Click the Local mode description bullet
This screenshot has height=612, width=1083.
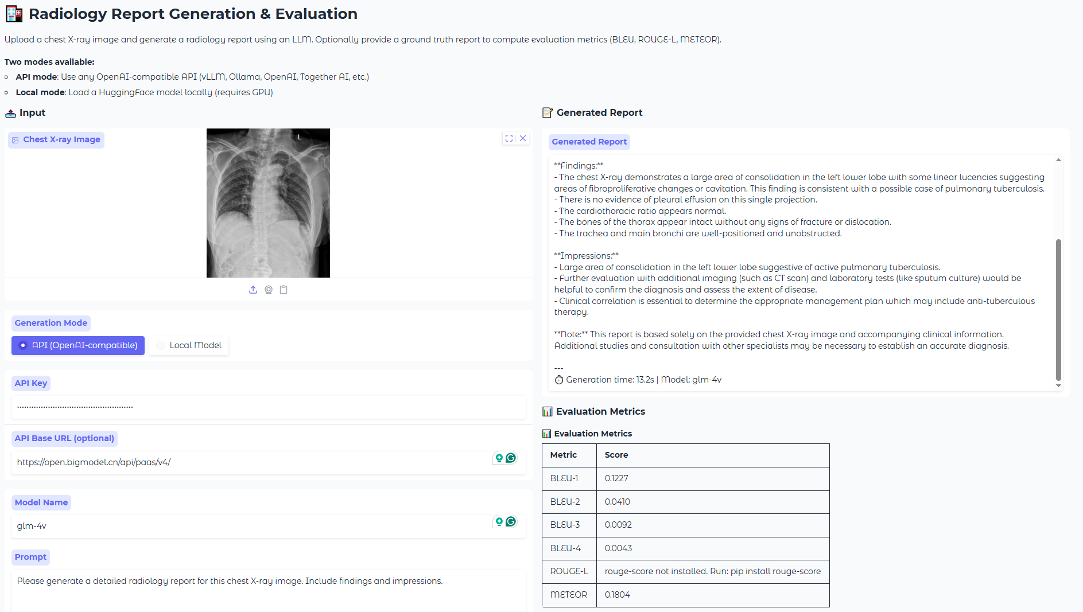coord(144,92)
